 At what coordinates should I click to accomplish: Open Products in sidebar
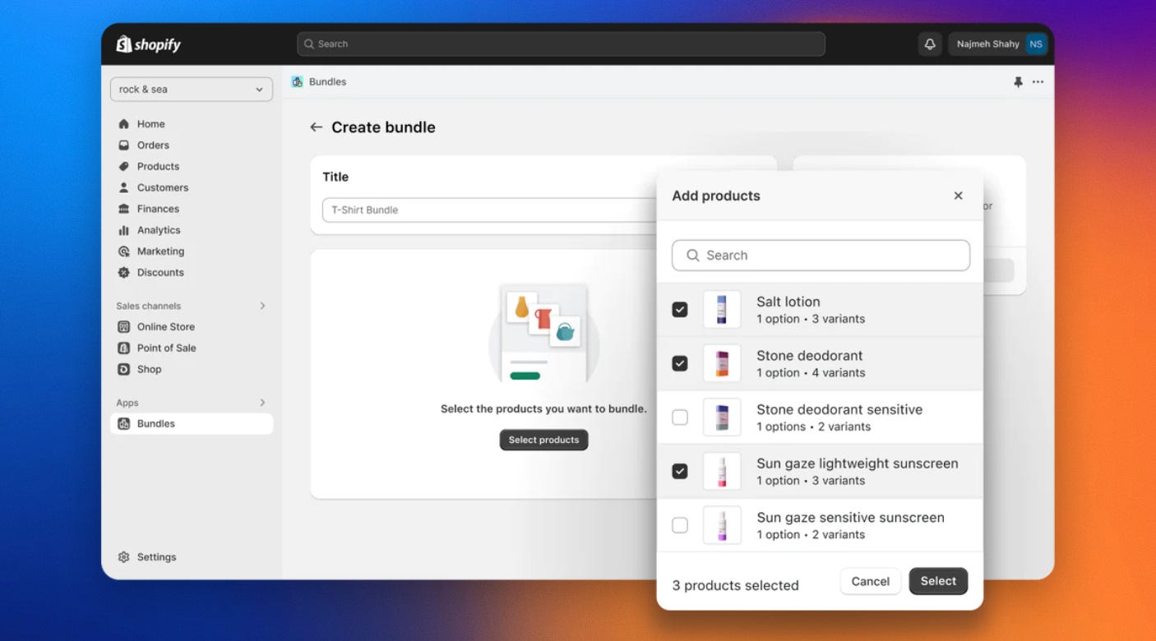tap(158, 167)
